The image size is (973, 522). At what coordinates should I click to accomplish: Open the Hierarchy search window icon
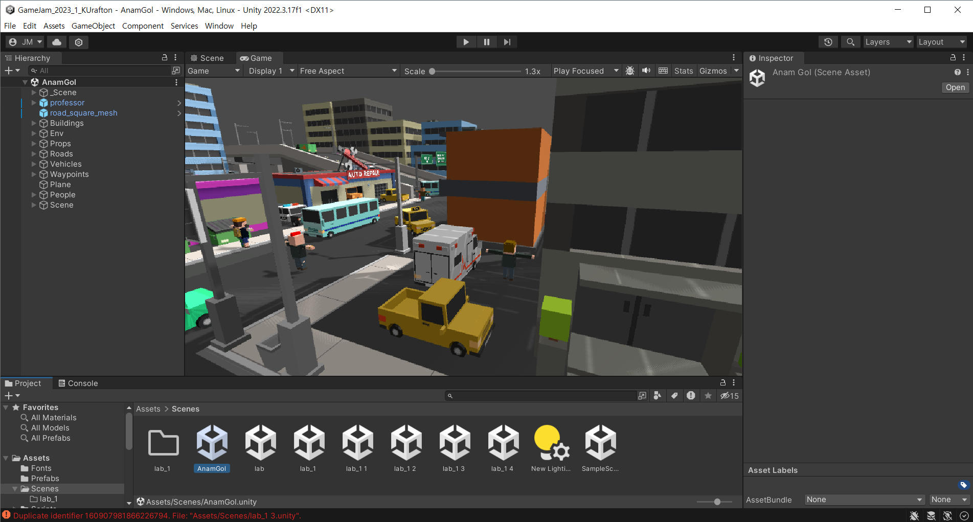coord(176,71)
